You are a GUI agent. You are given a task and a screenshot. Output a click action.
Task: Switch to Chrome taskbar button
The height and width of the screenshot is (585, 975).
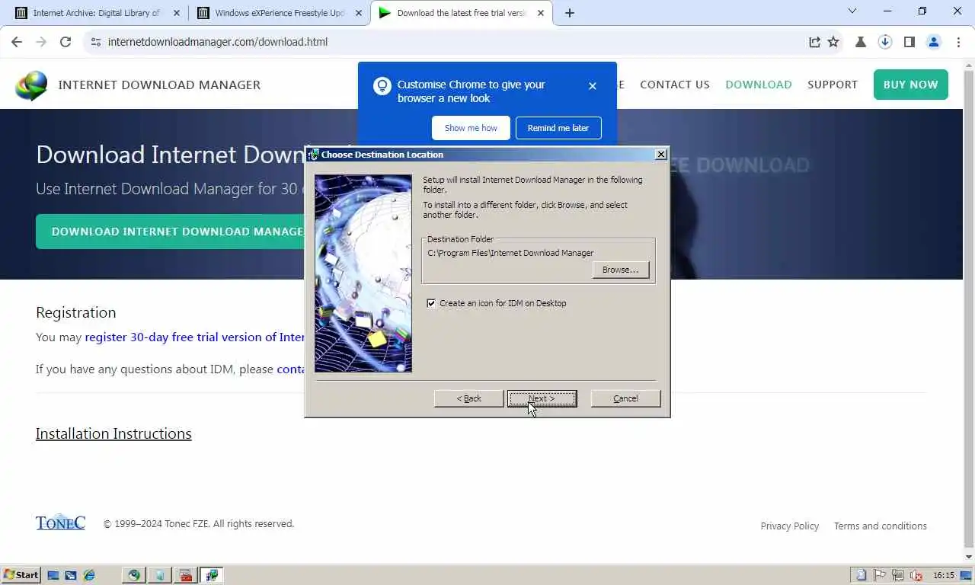[x=134, y=575]
